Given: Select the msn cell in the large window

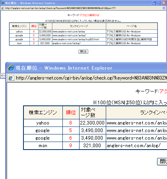Looking at the screenshot, I should 43,146.
